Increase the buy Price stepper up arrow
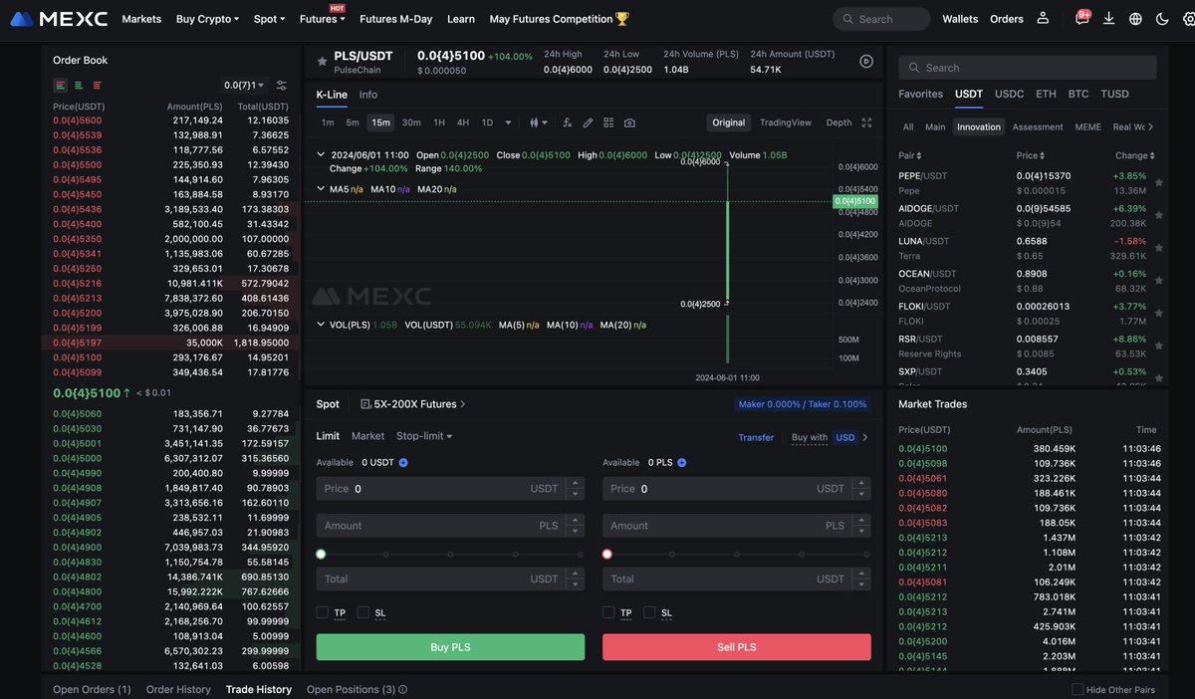The image size is (1195, 699). click(x=575, y=484)
